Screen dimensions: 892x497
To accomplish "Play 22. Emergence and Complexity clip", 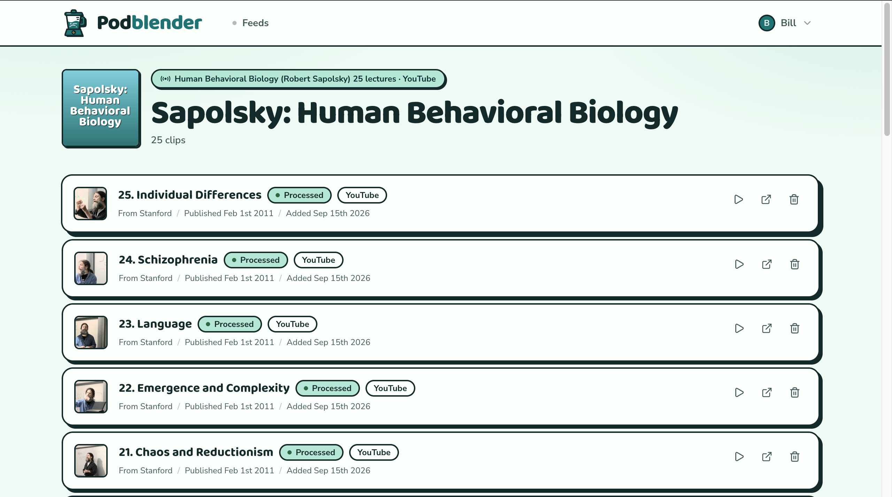I will click(739, 392).
